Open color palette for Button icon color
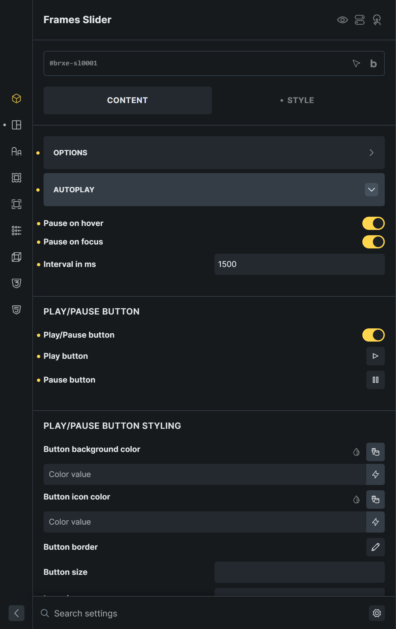 coord(376,499)
